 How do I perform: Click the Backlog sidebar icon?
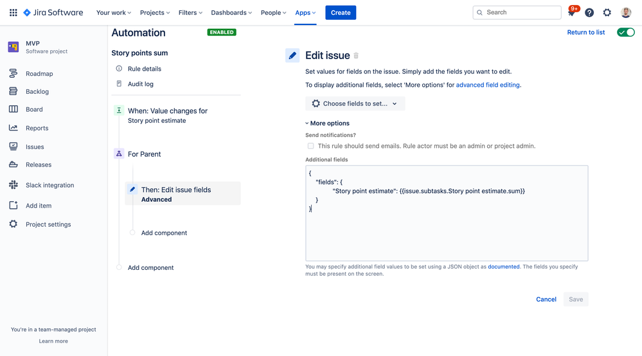pos(13,91)
